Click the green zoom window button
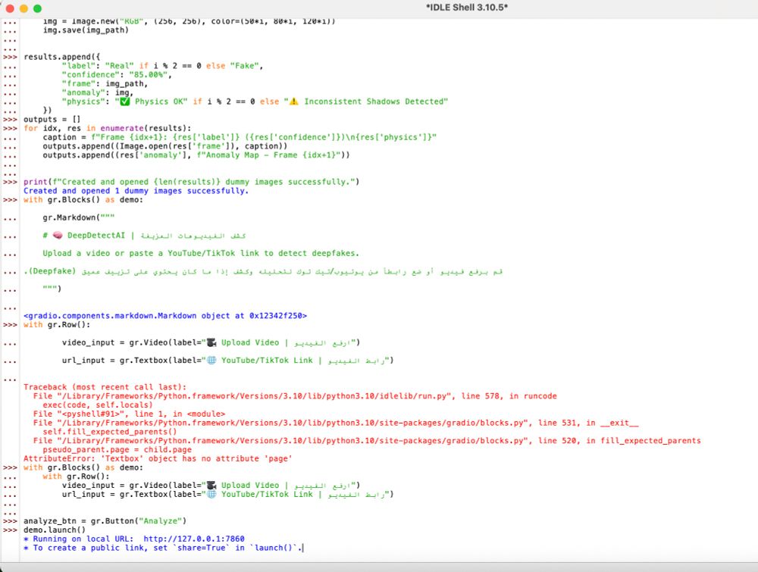The height and width of the screenshot is (572, 758). 37,8
